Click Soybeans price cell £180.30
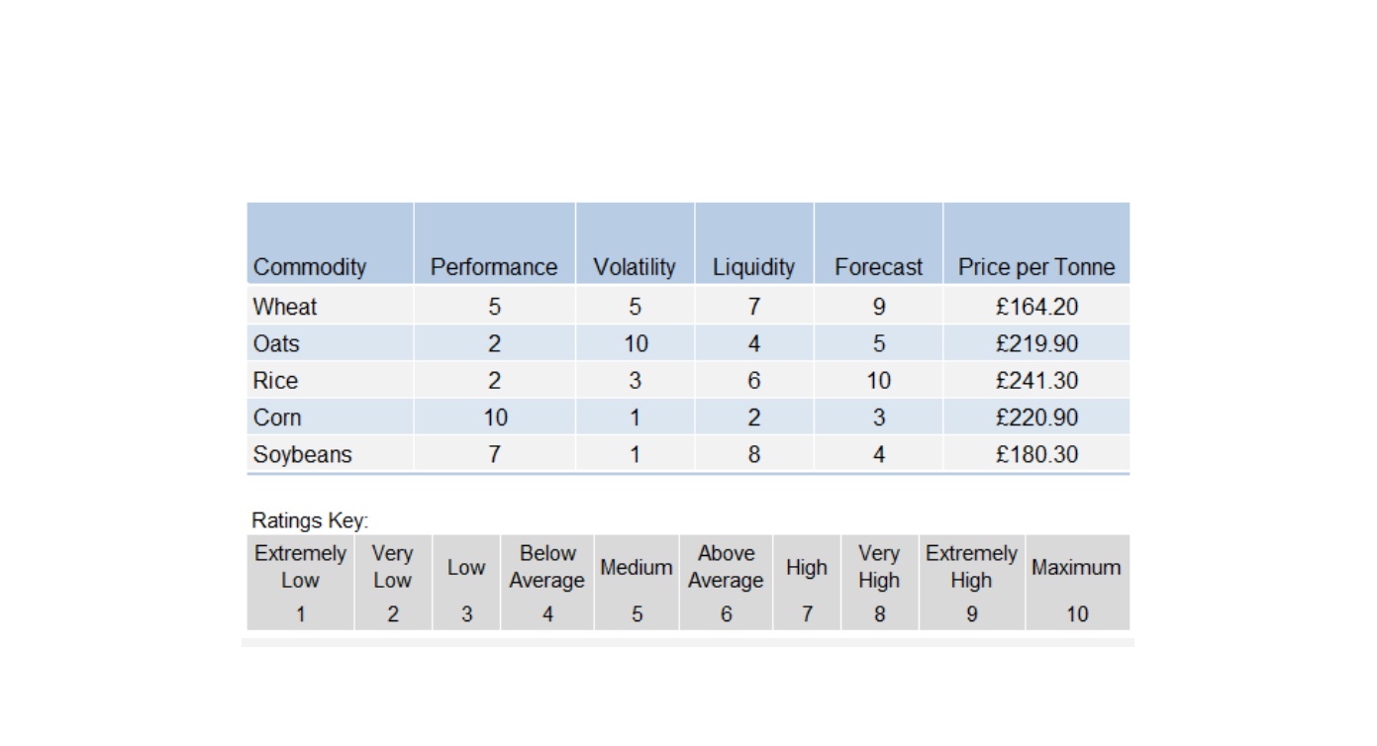 [1036, 455]
